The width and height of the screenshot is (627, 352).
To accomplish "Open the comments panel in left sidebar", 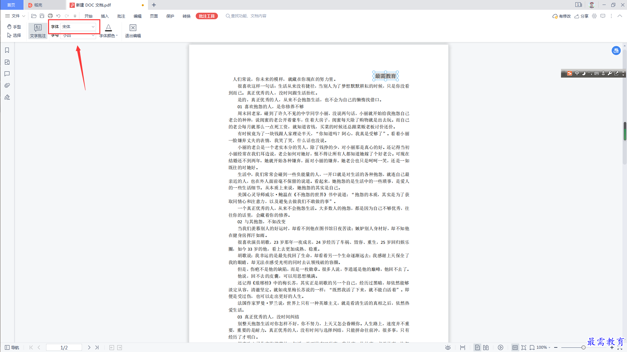I will 7,74.
